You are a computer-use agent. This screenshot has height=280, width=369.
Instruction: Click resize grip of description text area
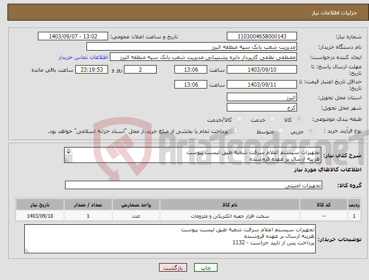click(x=67, y=160)
